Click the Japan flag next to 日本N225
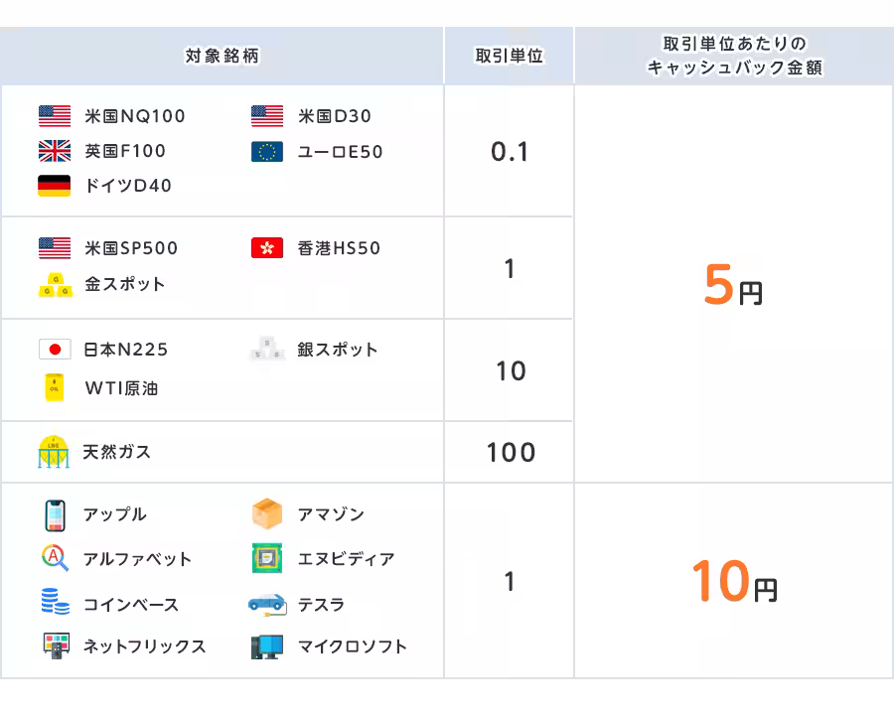This screenshot has height=713, width=894. point(54,350)
